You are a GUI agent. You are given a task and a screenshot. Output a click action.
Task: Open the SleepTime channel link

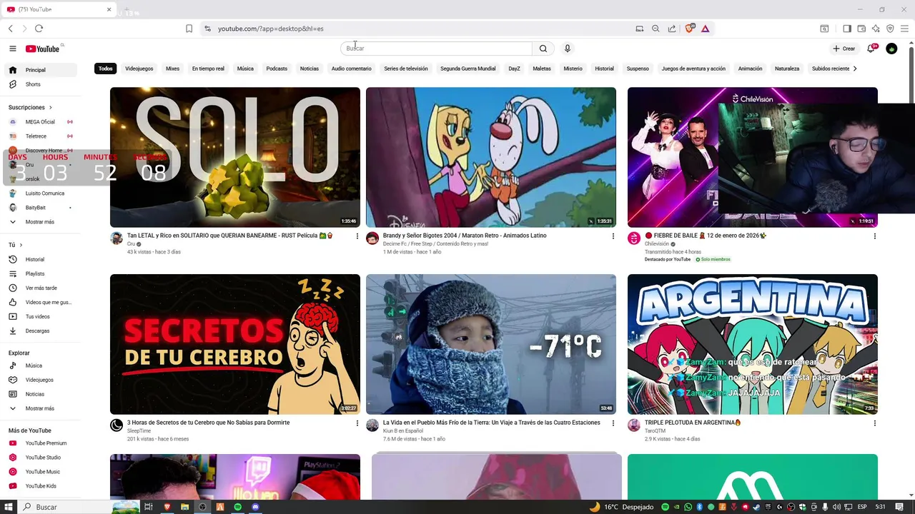click(139, 430)
